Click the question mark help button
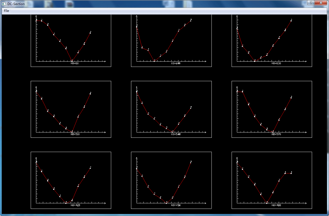The width and height of the screenshot is (329, 216). coord(311,2)
